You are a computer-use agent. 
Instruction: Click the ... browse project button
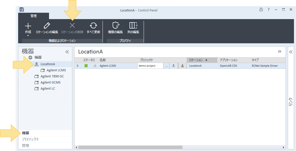[x=166, y=66]
